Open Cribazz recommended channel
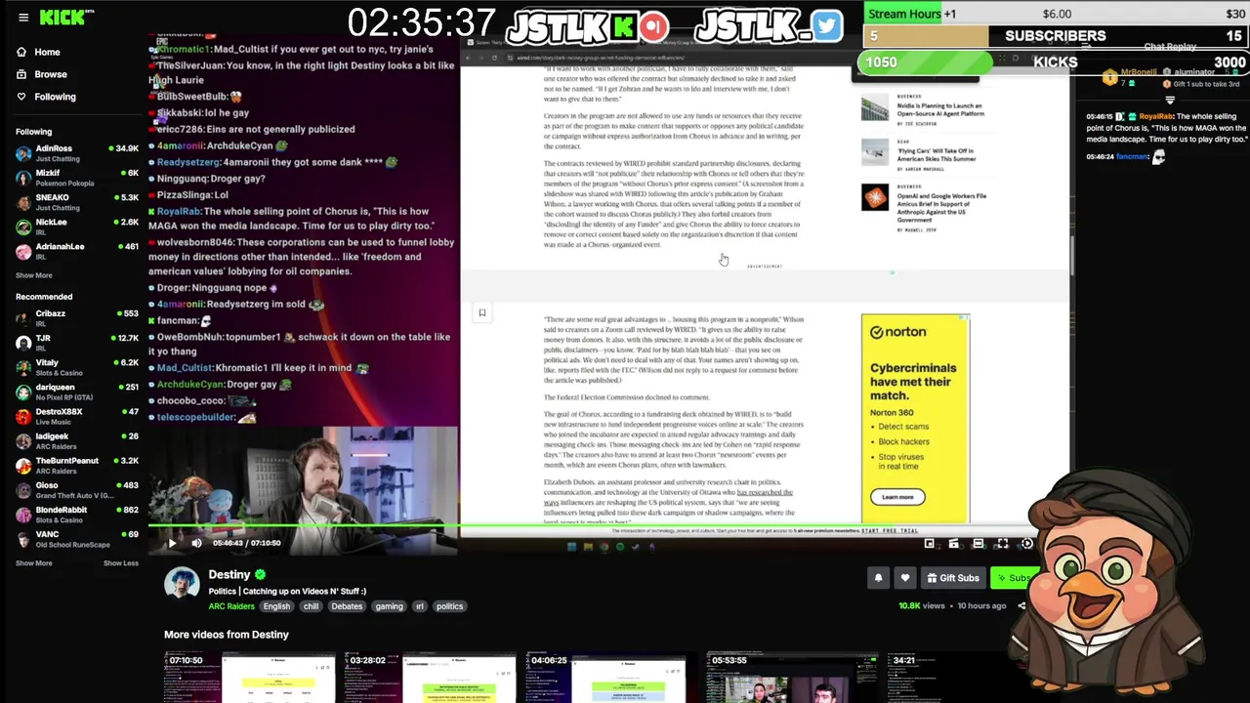The image size is (1250, 703). click(x=76, y=318)
